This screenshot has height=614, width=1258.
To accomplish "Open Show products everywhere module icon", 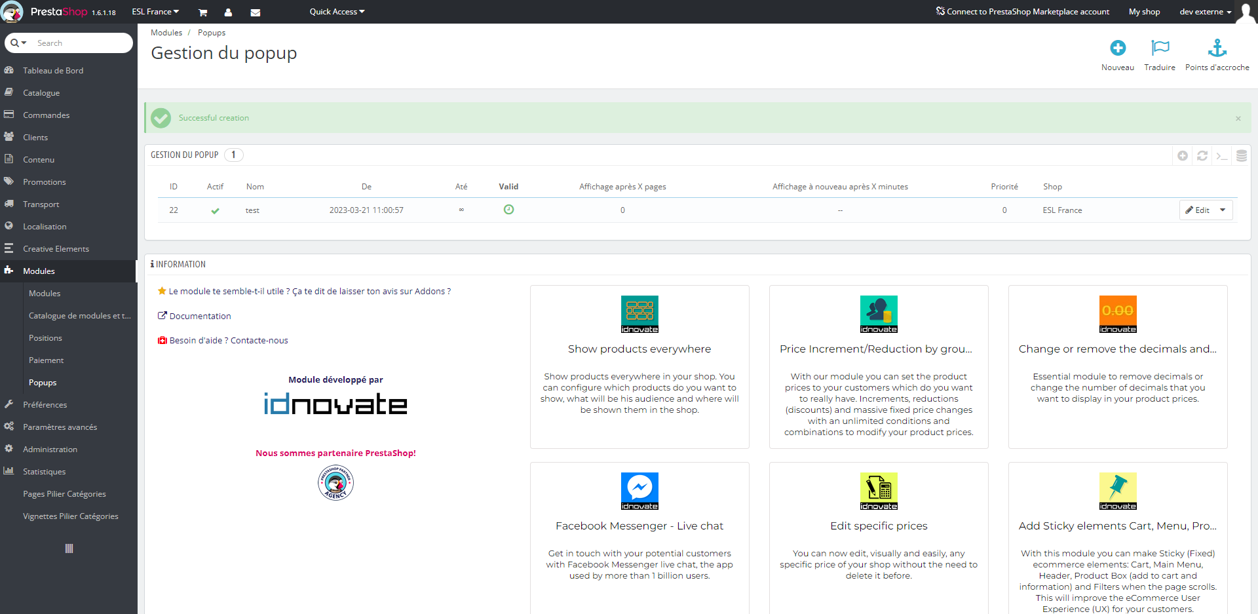I will pos(639,315).
